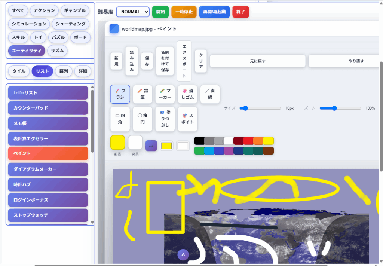The height and width of the screenshot is (266, 383).
Task: Open the 難易度 difficulty dropdown
Action: tap(133, 12)
